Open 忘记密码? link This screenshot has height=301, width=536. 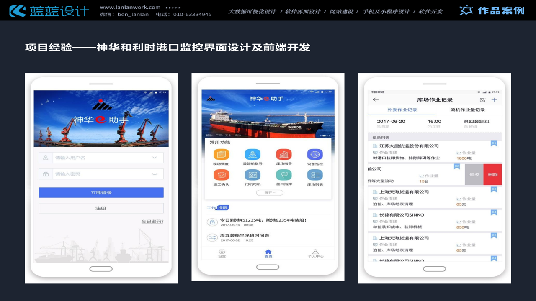click(152, 221)
